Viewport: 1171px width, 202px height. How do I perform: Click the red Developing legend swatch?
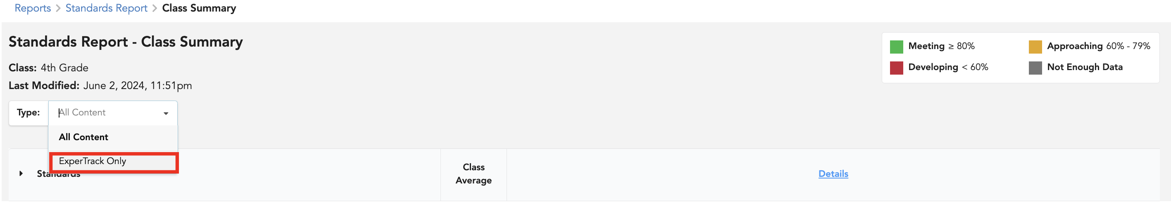coord(896,68)
